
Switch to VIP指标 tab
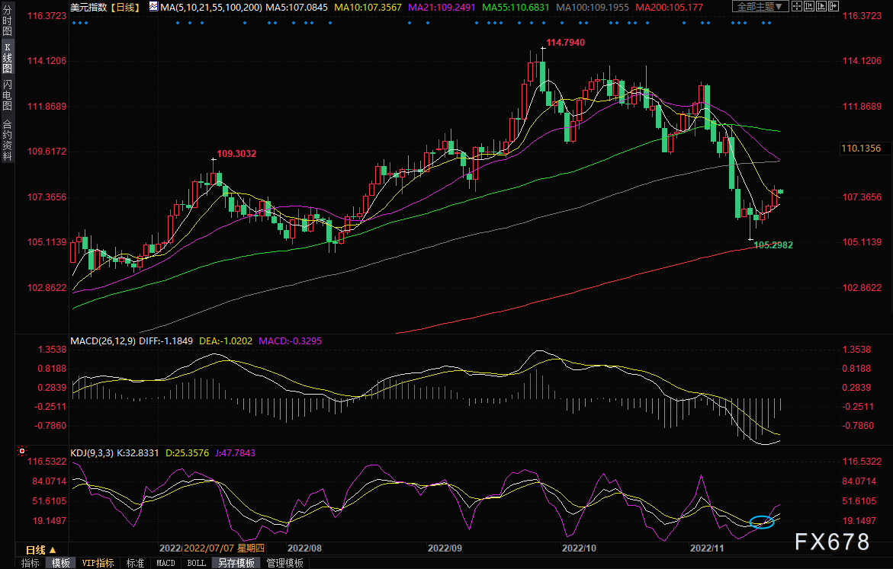click(98, 563)
